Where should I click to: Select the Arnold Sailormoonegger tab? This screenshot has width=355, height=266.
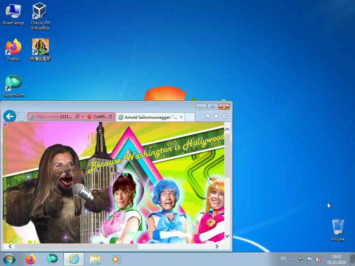[148, 117]
